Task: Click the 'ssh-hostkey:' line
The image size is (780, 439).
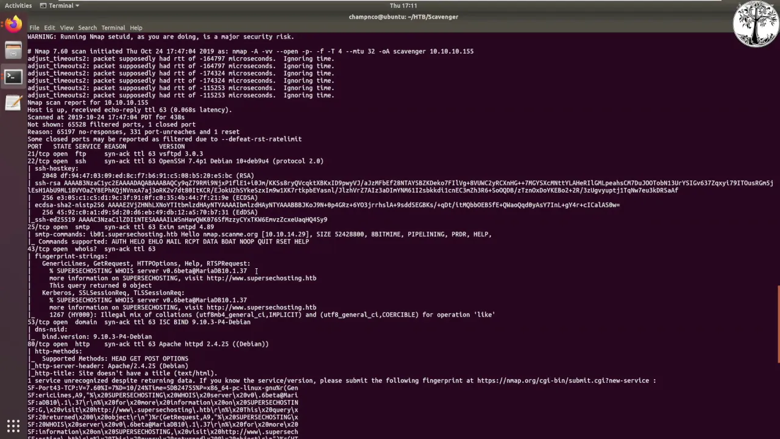Action: tap(53, 168)
